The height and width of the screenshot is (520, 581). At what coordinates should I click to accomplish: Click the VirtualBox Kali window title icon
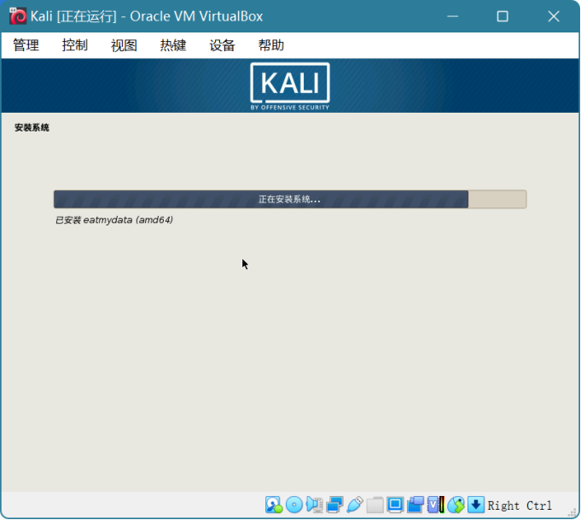click(17, 16)
